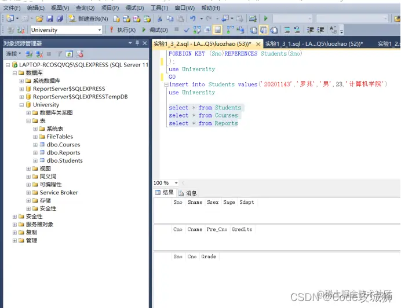
Task: Toggle include client statistics icon
Action: 240,30
